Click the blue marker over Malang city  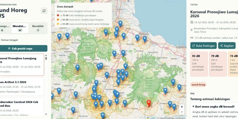(107, 75)
